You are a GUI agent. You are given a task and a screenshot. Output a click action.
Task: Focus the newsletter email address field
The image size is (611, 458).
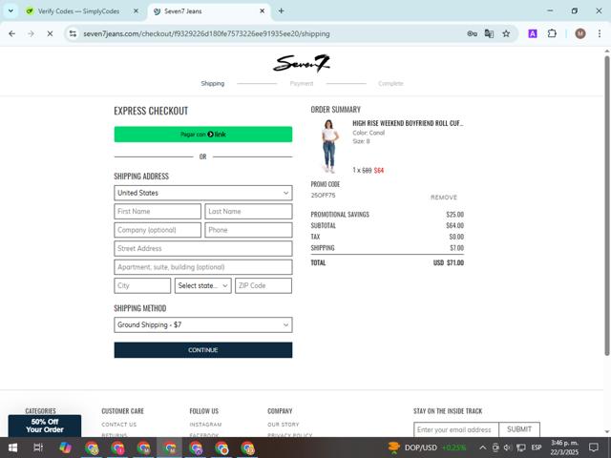coord(456,429)
